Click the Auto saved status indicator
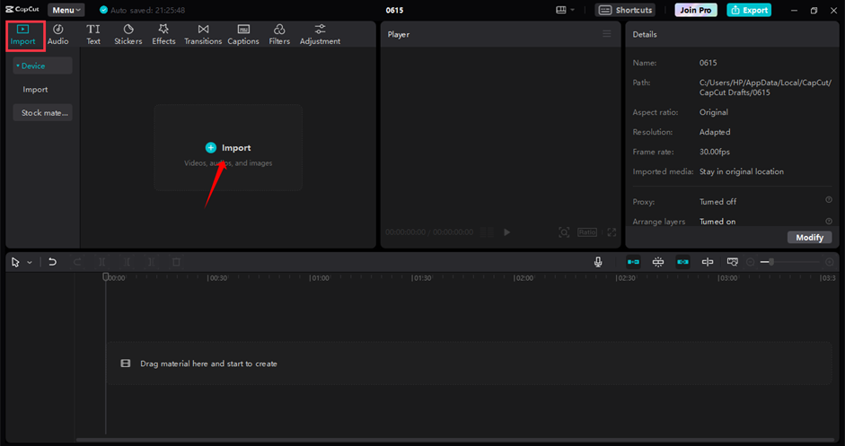Image resolution: width=845 pixels, height=446 pixels. [x=143, y=10]
